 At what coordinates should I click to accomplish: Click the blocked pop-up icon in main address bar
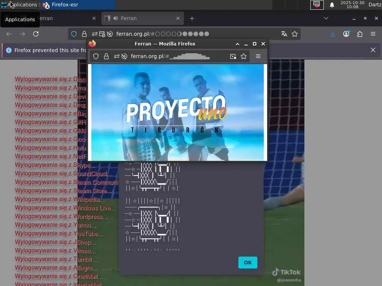[102, 34]
